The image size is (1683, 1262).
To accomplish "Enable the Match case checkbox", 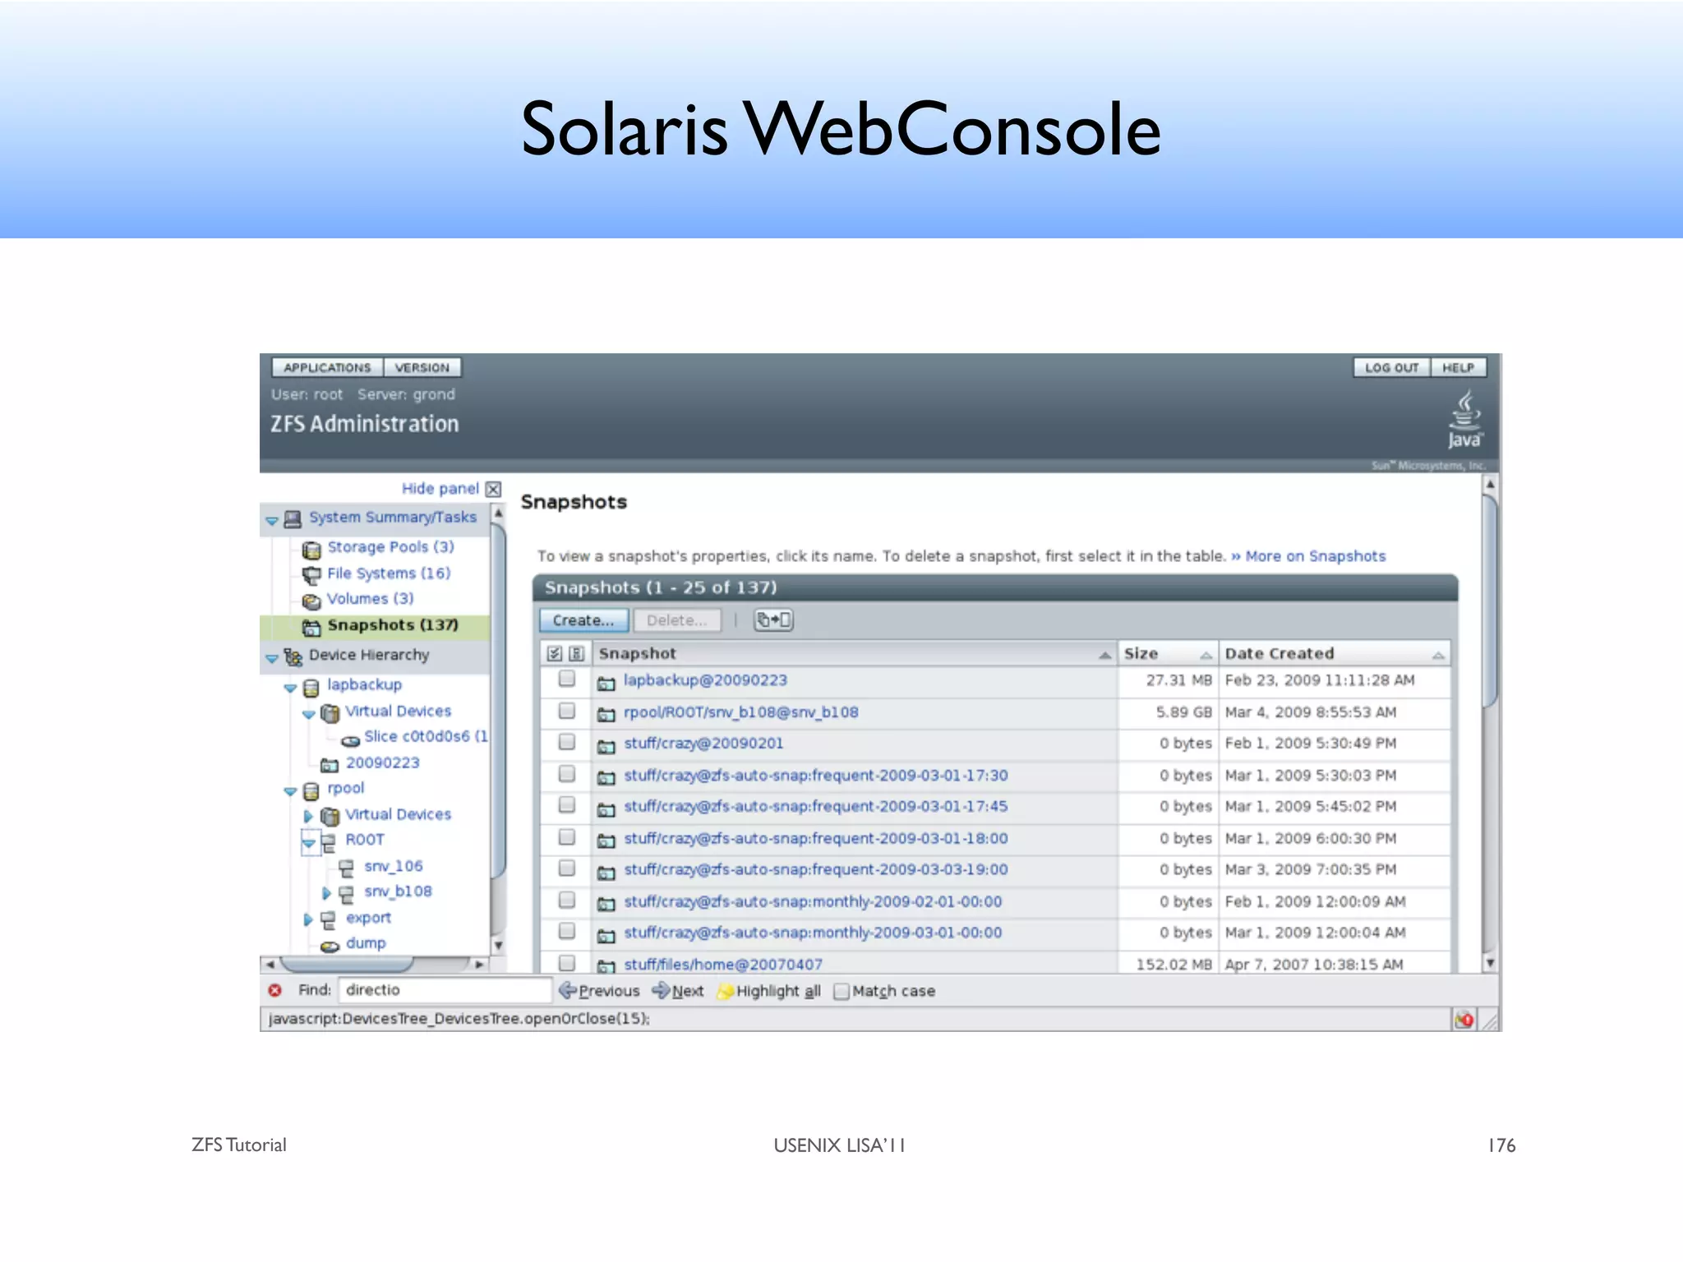I will (841, 992).
